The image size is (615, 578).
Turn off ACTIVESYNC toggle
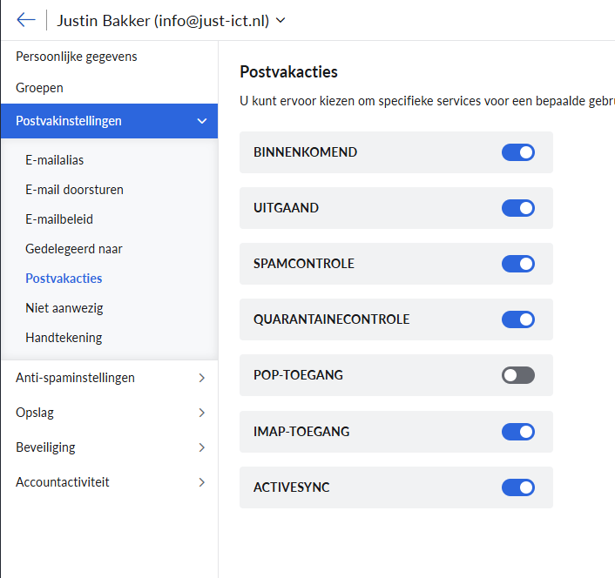click(517, 487)
